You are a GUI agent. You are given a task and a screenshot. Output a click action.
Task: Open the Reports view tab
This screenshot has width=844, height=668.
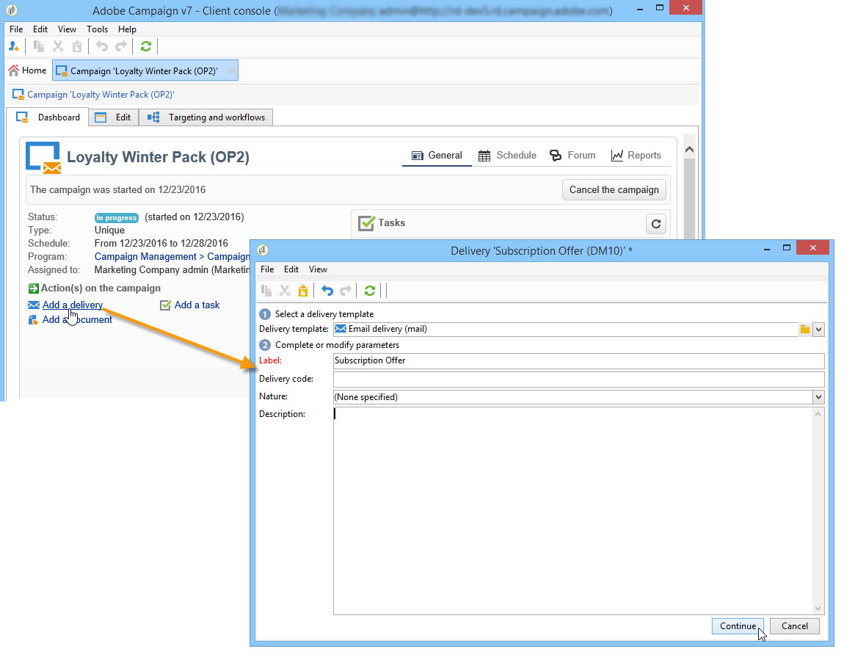click(636, 156)
